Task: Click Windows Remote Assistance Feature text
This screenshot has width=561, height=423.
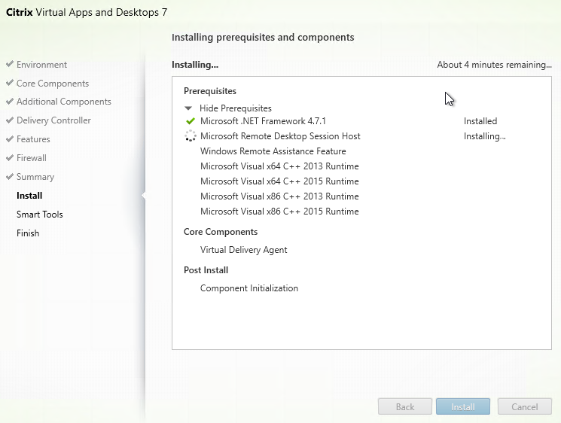Action: pos(273,151)
